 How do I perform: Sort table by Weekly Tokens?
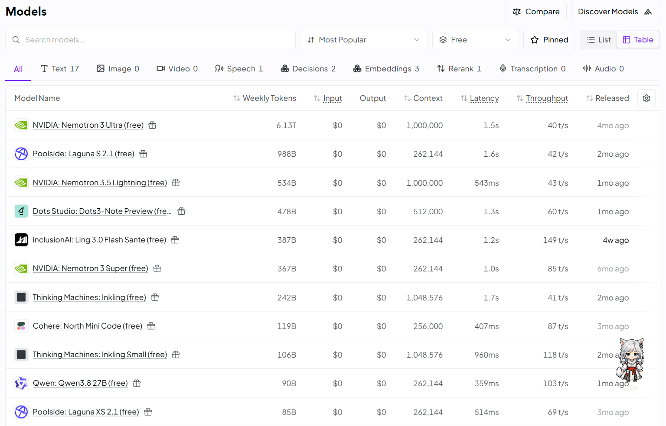pos(264,98)
